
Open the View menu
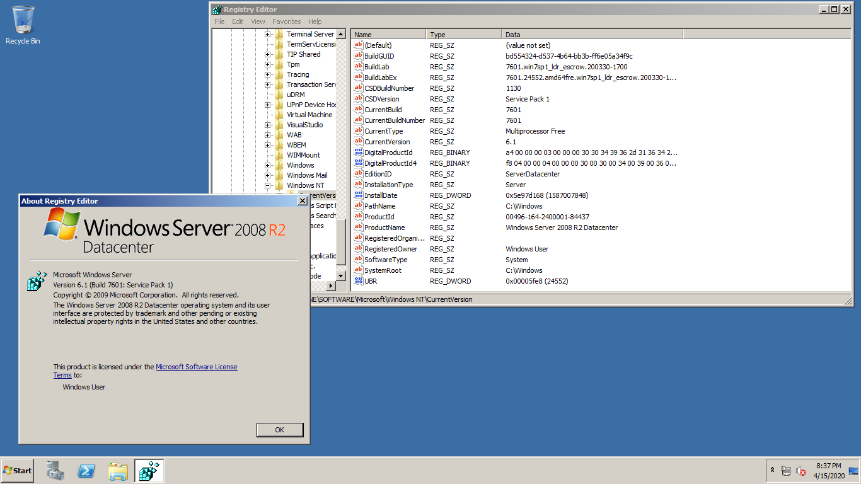(258, 21)
